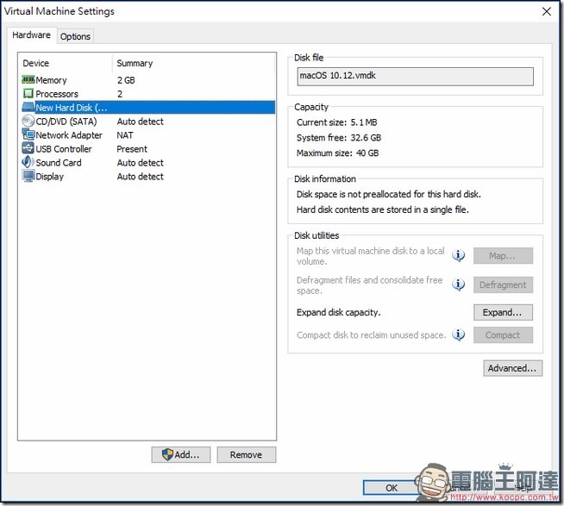Viewport: 564px width, 506px height.
Task: Click the USB Controller icon
Action: [28, 148]
